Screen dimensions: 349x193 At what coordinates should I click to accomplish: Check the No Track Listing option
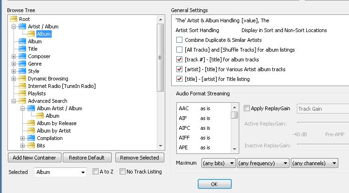coord(123,172)
